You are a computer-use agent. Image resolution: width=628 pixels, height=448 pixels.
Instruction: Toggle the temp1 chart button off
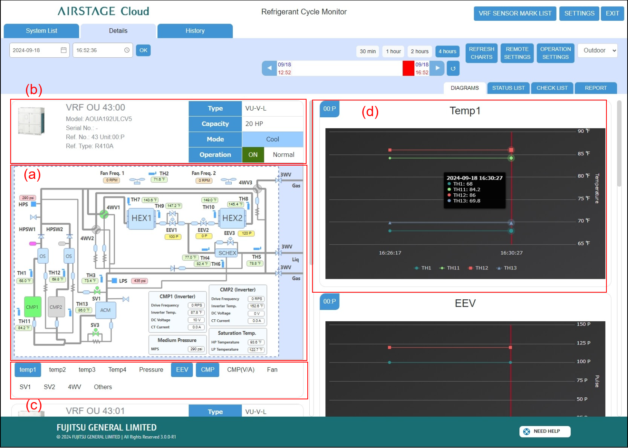[27, 370]
